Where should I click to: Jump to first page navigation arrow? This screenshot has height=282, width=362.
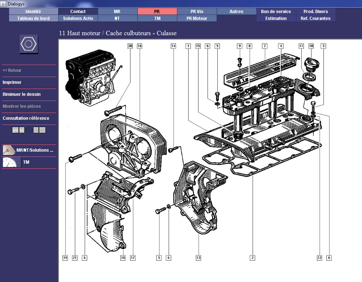pos(15,130)
